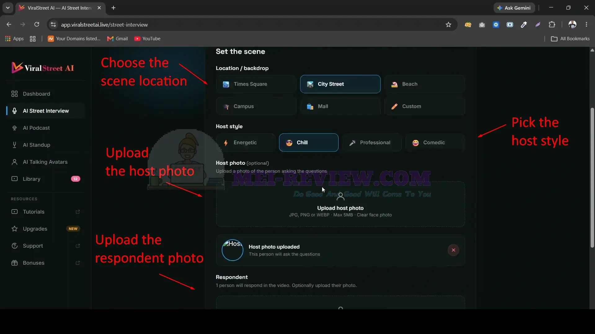Set host style to Comedic
The width and height of the screenshot is (595, 334).
click(x=435, y=143)
